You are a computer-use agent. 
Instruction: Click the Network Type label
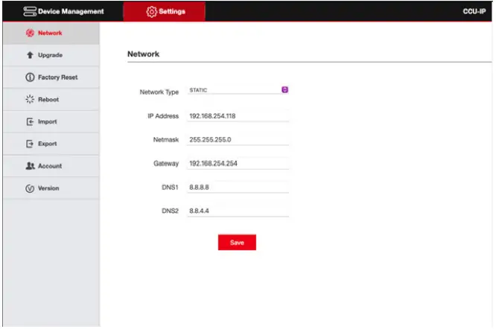tap(159, 92)
